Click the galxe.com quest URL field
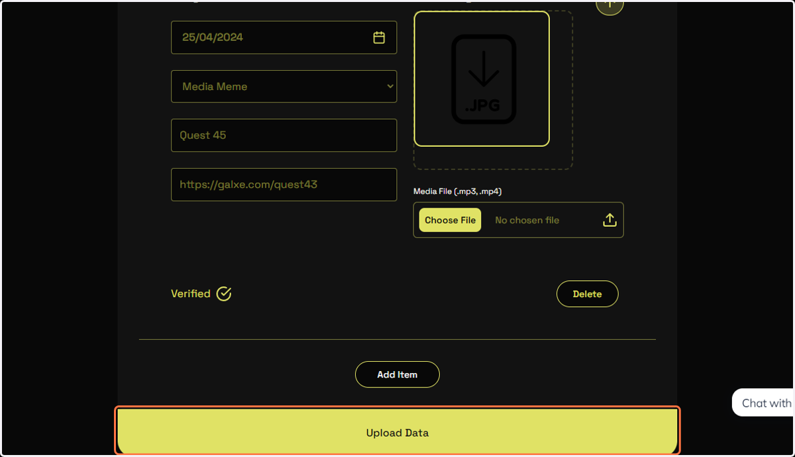This screenshot has width=795, height=457. (x=284, y=185)
